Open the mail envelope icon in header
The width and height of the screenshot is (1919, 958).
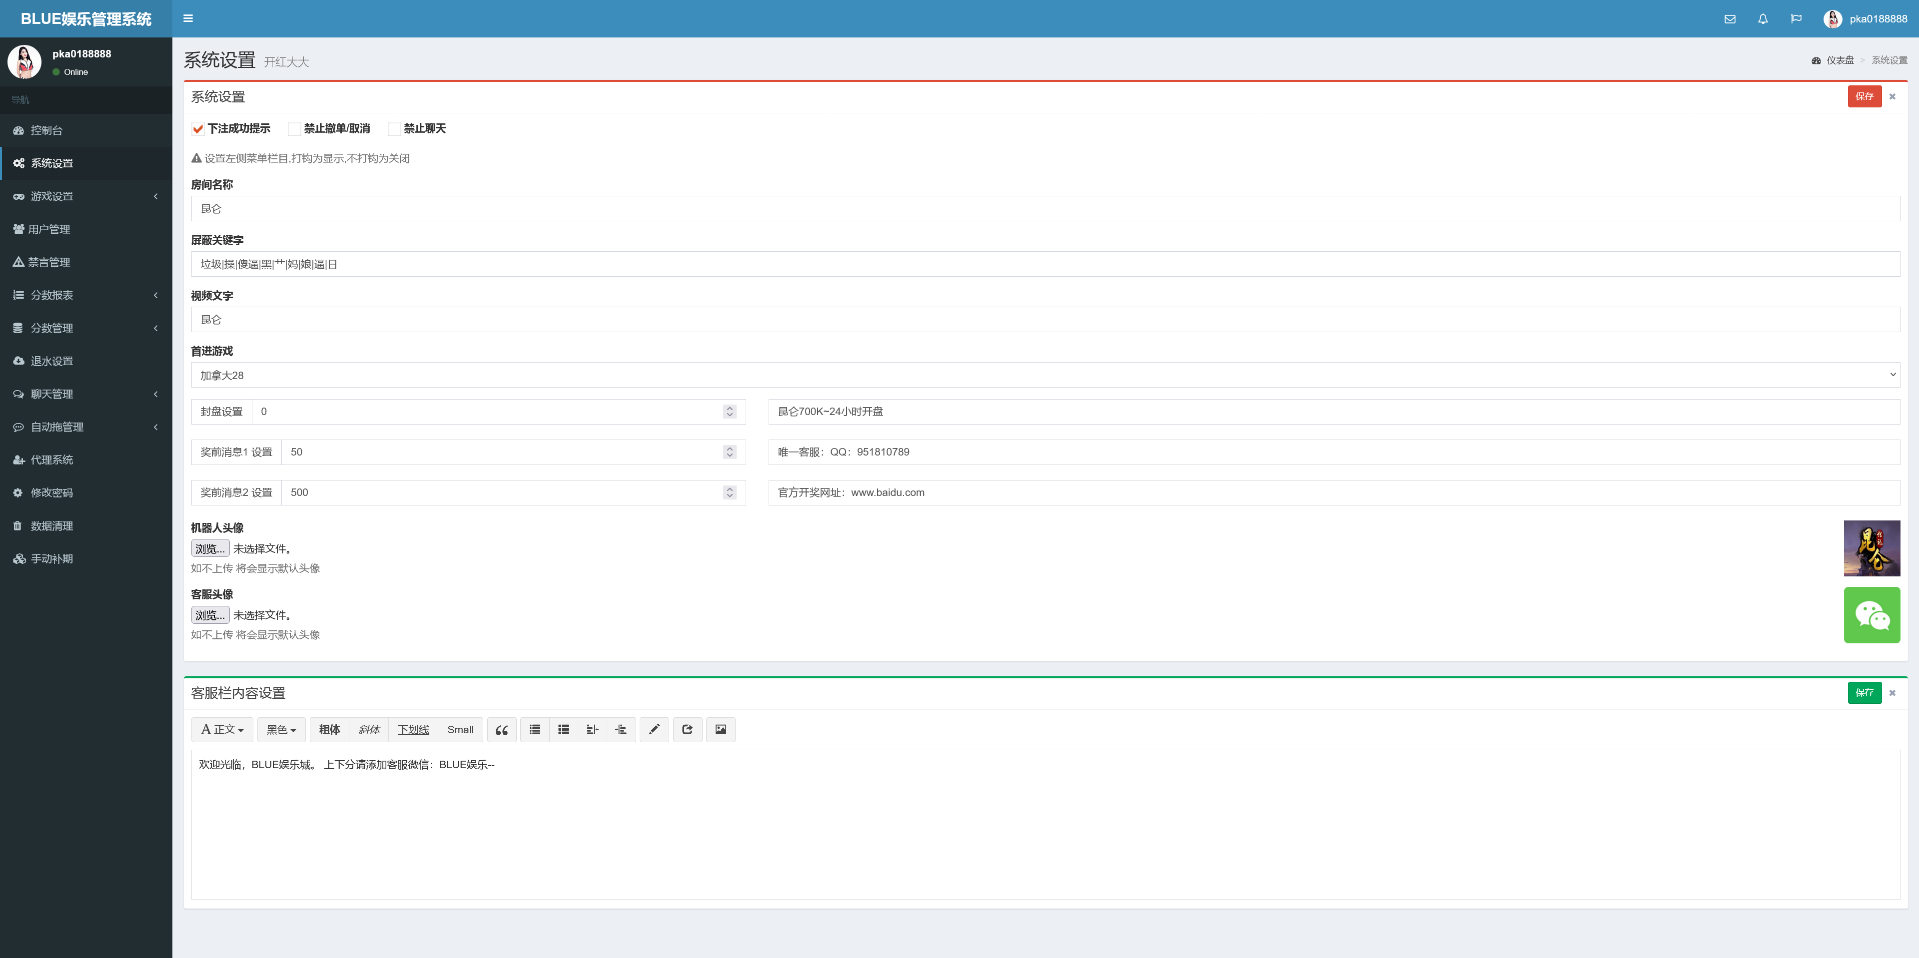pyautogui.click(x=1730, y=19)
